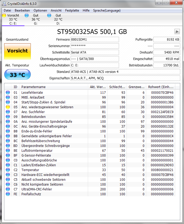Click the Drehzahl value 5400 RPM

[x=167, y=52]
